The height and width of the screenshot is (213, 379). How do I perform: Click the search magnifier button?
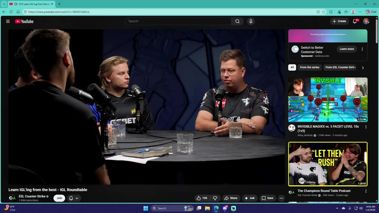[x=237, y=21]
